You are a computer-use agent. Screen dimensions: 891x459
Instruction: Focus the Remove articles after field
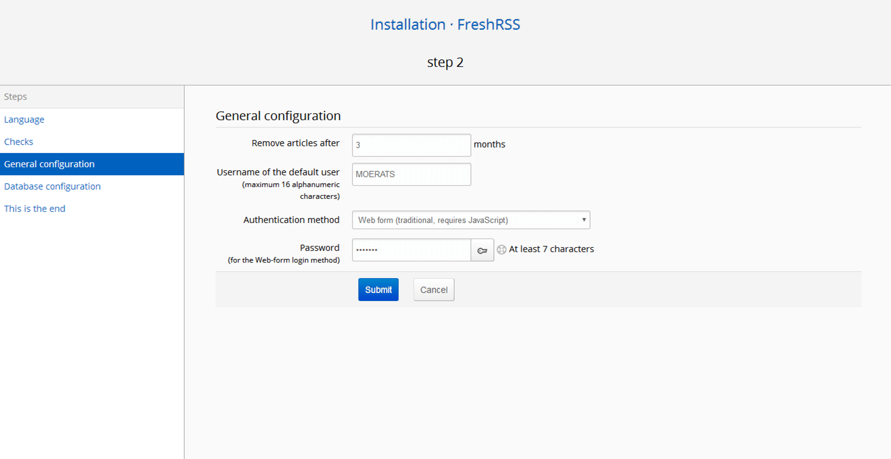coord(411,145)
